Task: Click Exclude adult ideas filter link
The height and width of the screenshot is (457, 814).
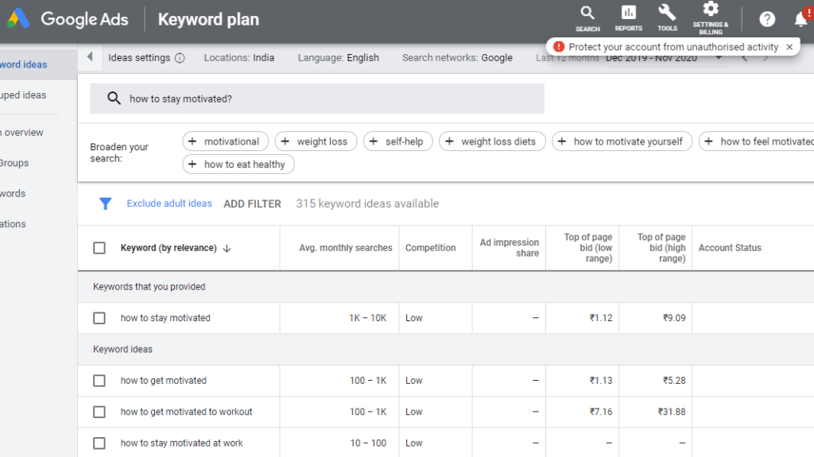Action: 169,203
